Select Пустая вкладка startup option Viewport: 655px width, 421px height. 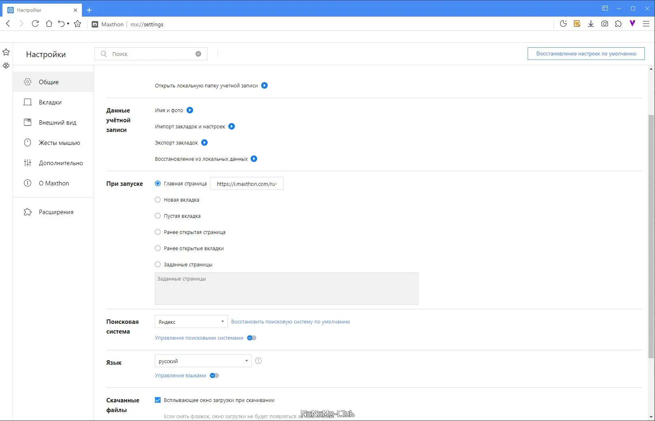(158, 216)
